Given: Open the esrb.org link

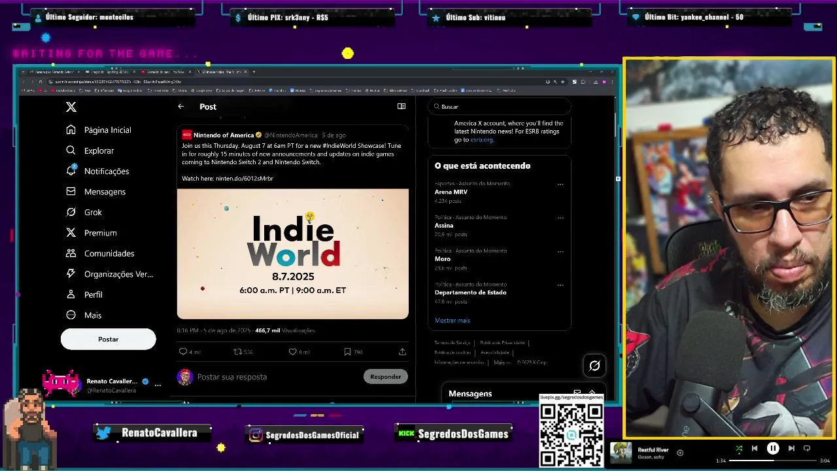Looking at the screenshot, I should 482,139.
